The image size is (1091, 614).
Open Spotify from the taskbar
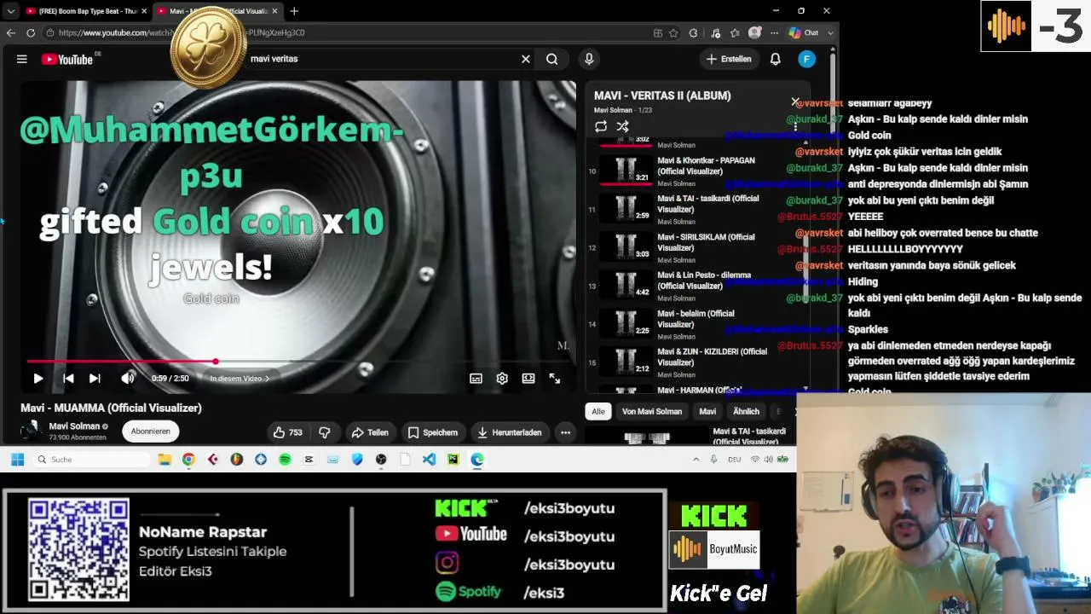[x=285, y=460]
